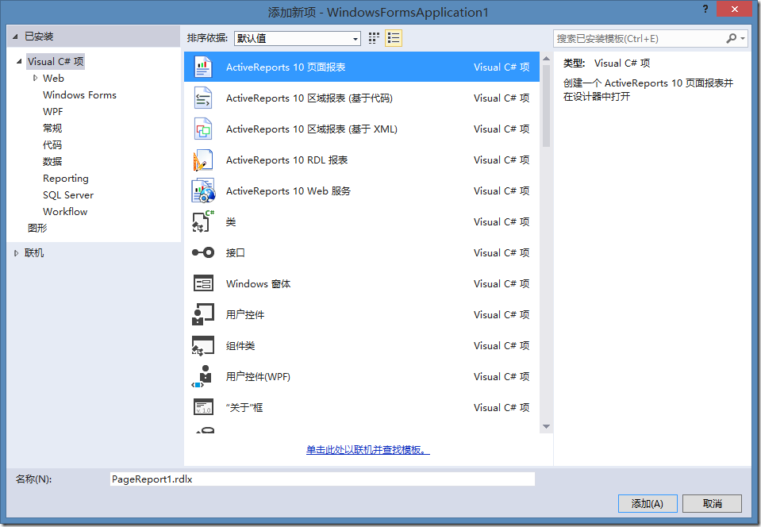This screenshot has width=761, height=527.
Task: Click the 用户控件(WPF) template icon
Action: coord(203,376)
